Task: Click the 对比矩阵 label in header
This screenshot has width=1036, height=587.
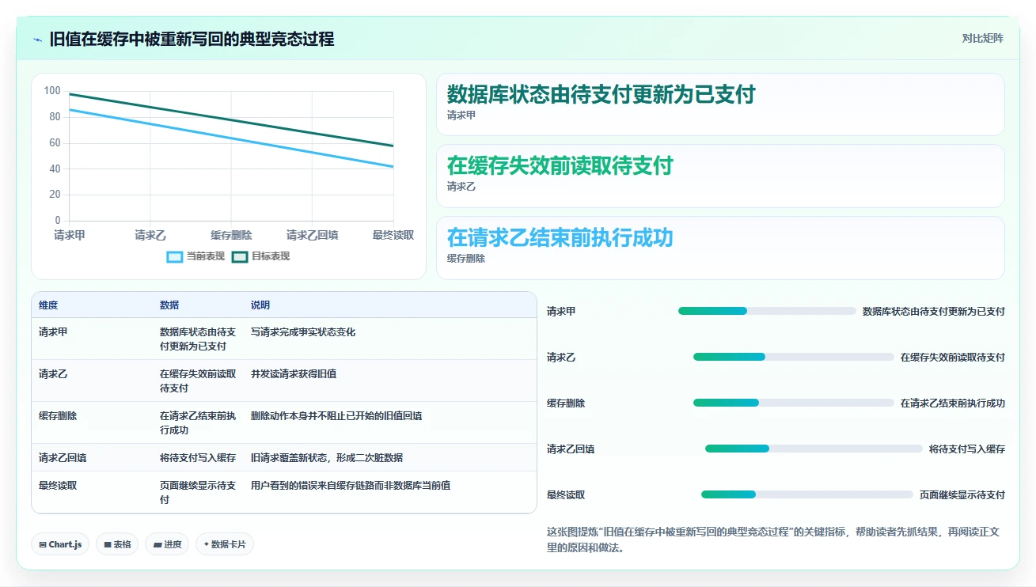Action: pos(983,39)
